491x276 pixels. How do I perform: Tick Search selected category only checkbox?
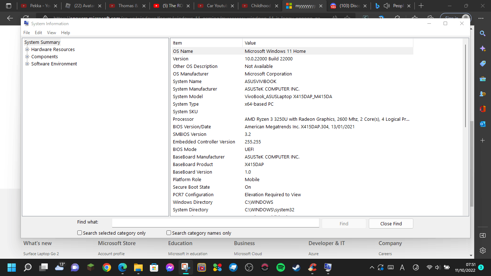point(80,233)
